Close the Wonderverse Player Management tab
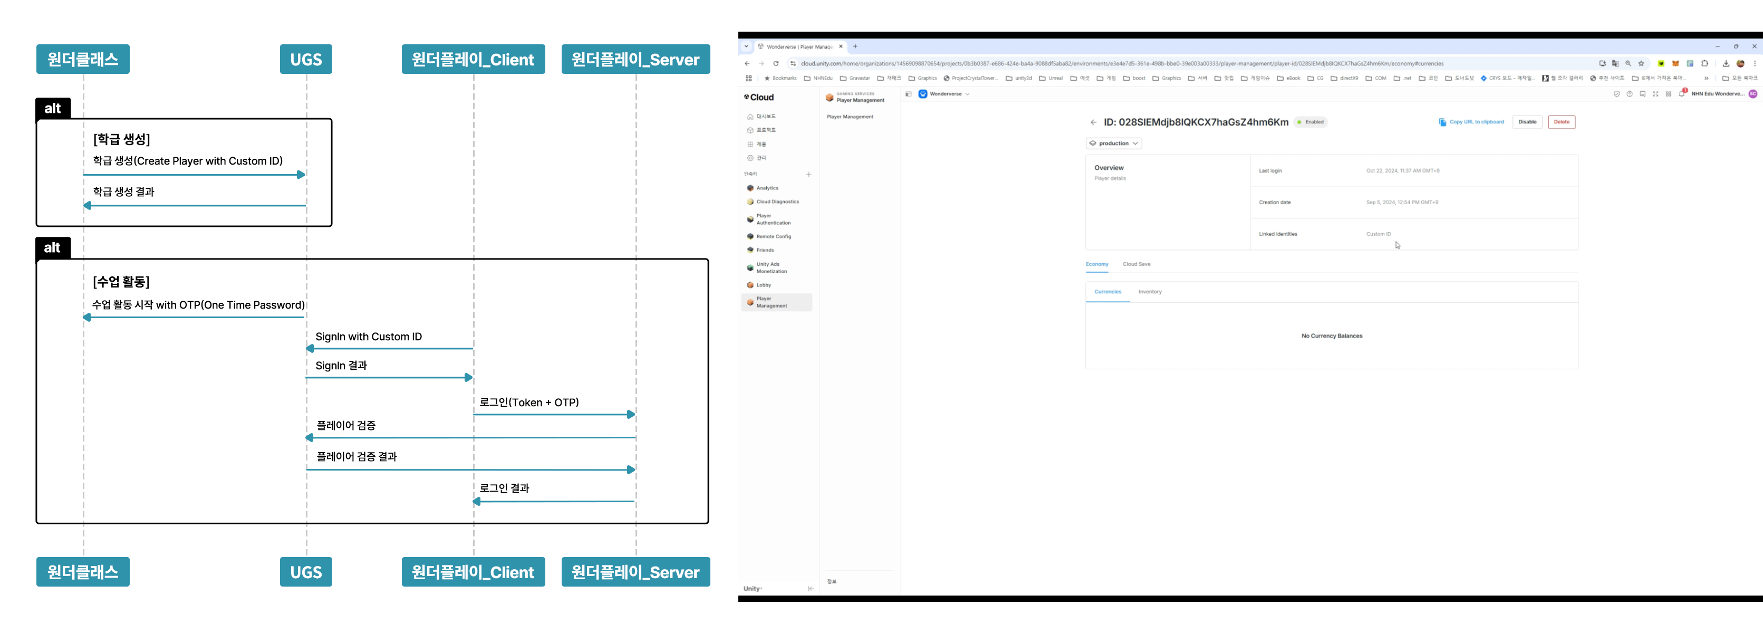 pos(841,46)
